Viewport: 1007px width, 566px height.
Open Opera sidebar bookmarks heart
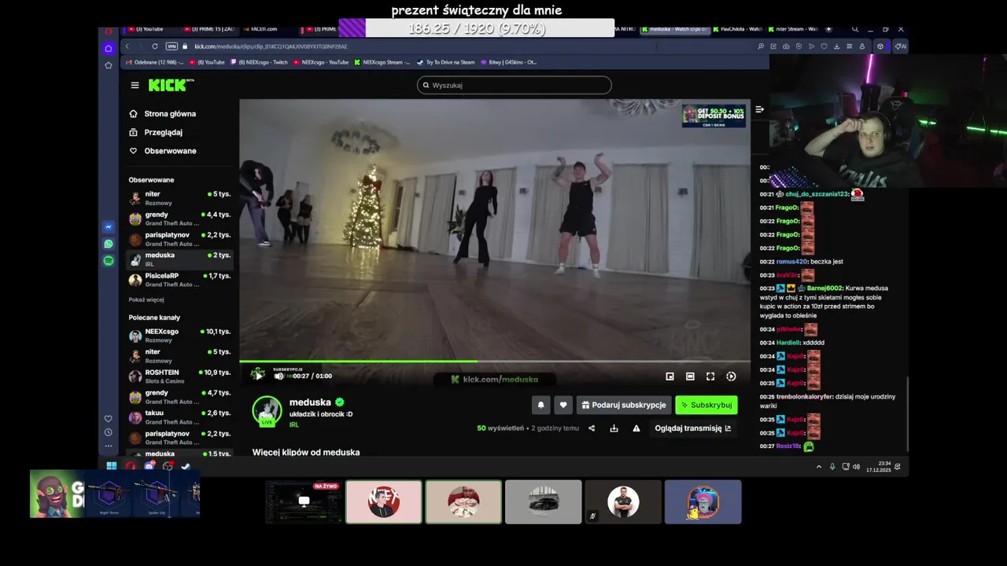[109, 418]
